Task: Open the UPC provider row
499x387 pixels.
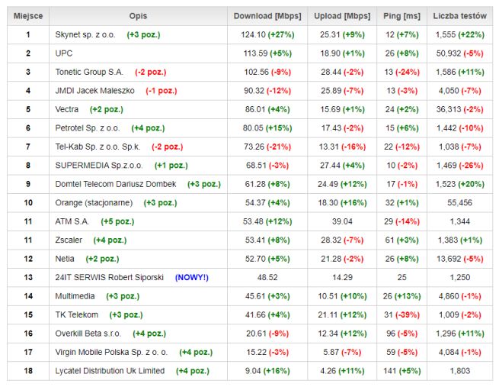Action: coord(64,53)
